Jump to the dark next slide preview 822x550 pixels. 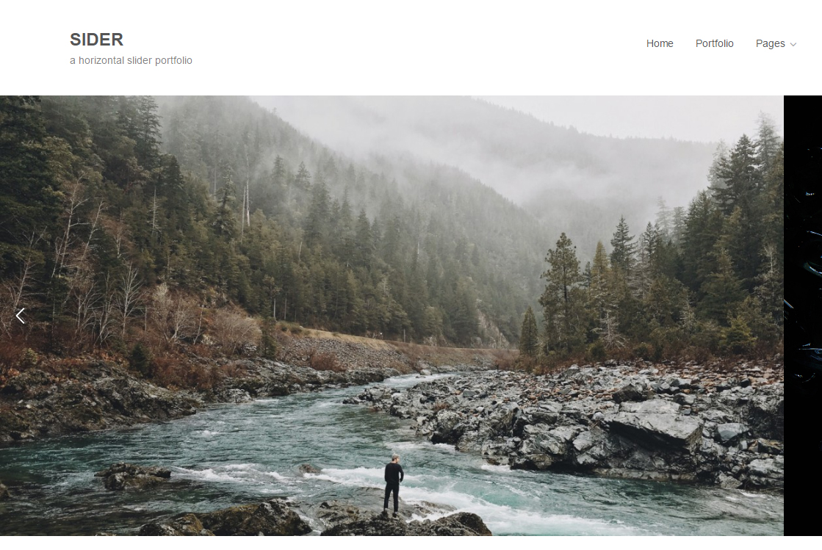[x=803, y=315]
